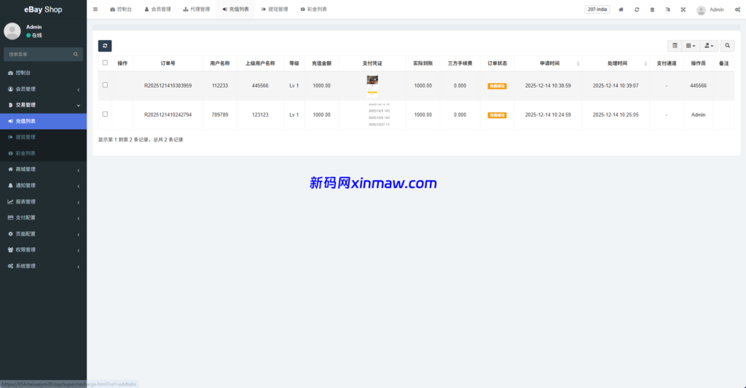This screenshot has width=746, height=388.
Task: Click apply time 2025-12-14 10:38:59
Action: pos(548,85)
